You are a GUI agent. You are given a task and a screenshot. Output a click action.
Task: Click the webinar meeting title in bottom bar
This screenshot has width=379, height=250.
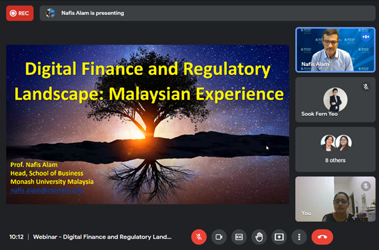tap(102, 237)
